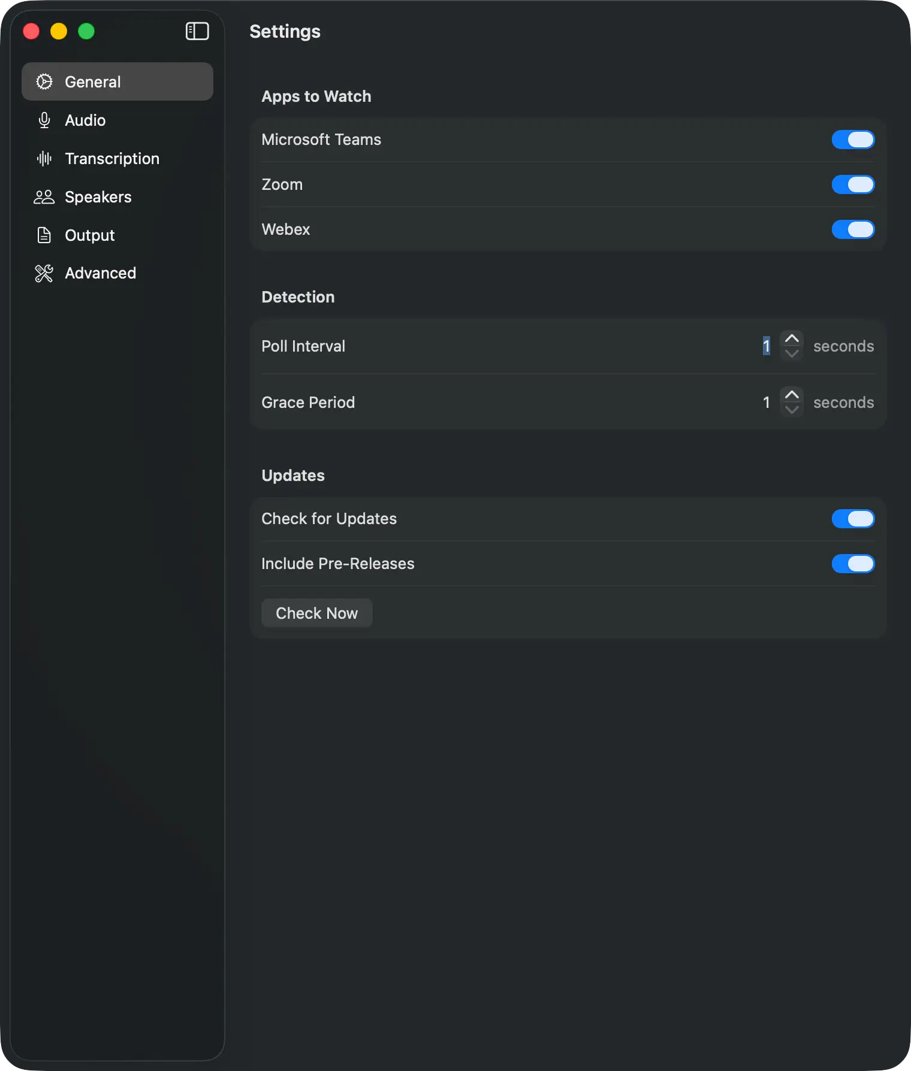Click the Apps to Watch heading
This screenshot has width=911, height=1071.
click(316, 96)
